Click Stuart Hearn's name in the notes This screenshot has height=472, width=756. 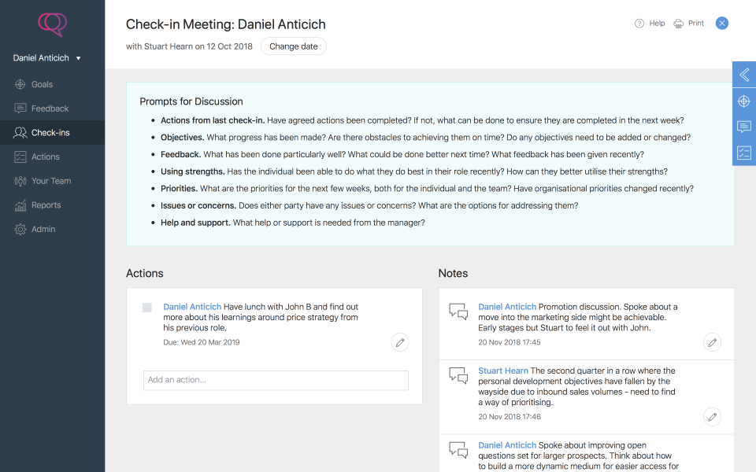point(503,371)
